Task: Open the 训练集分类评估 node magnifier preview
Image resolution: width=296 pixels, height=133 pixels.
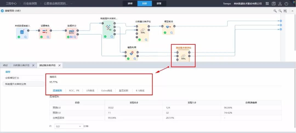Action: coord(146,40)
